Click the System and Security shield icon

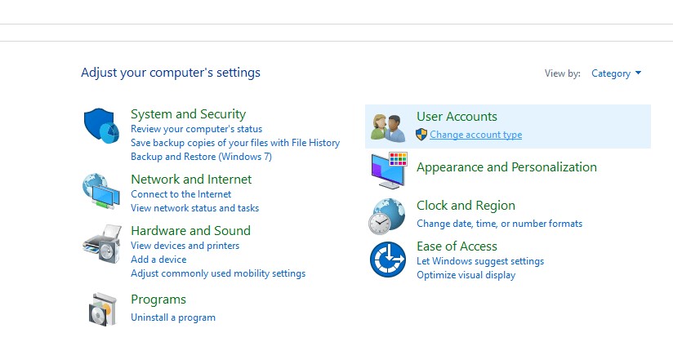tap(102, 125)
